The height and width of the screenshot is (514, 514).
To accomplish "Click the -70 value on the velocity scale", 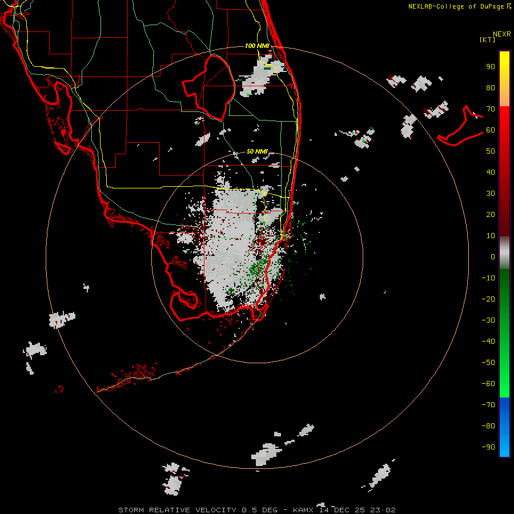I will (x=488, y=405).
